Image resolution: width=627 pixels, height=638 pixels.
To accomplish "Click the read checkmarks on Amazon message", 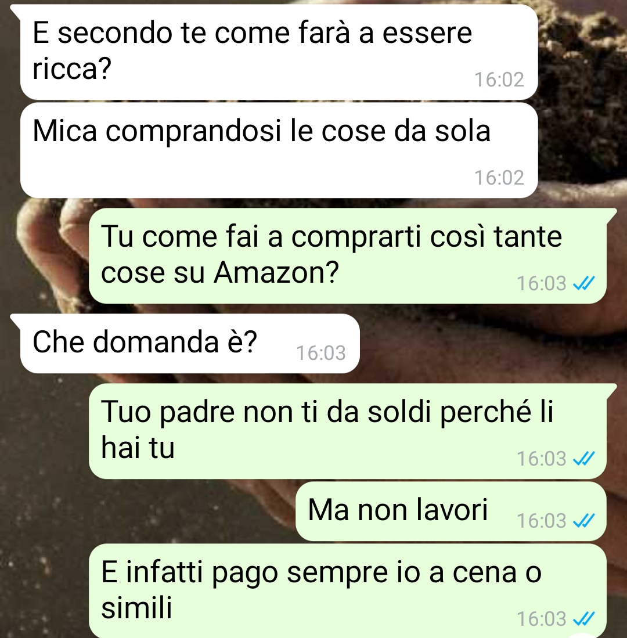I will coord(584,283).
